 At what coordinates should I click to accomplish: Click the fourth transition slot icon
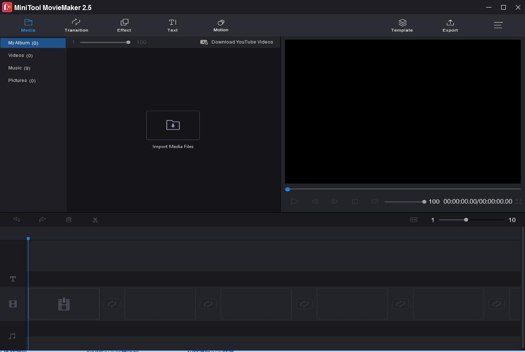400,304
